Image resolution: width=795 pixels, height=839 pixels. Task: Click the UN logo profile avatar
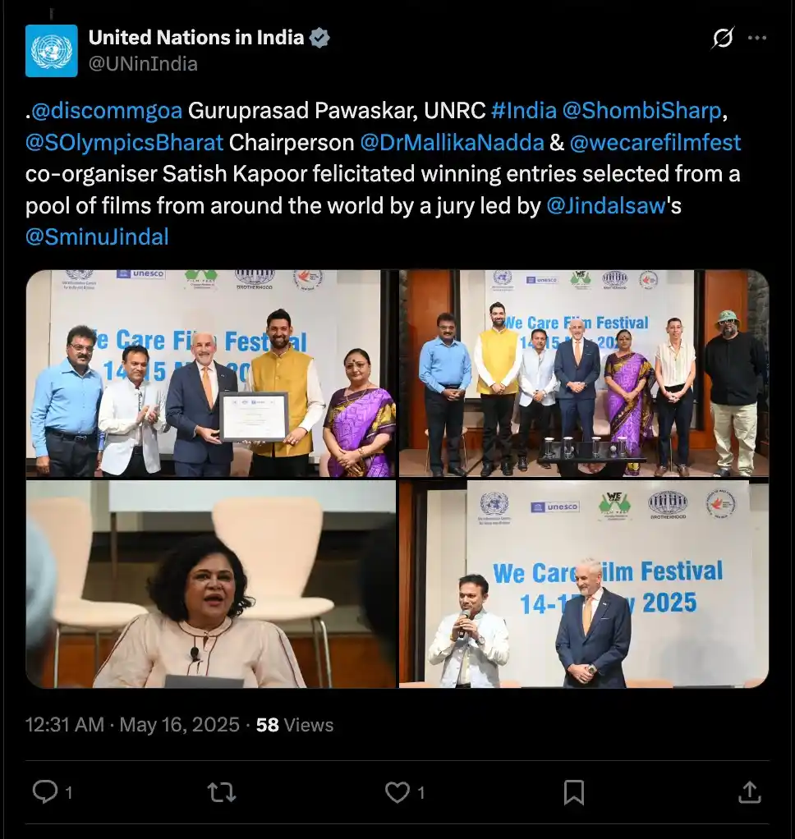coord(52,51)
